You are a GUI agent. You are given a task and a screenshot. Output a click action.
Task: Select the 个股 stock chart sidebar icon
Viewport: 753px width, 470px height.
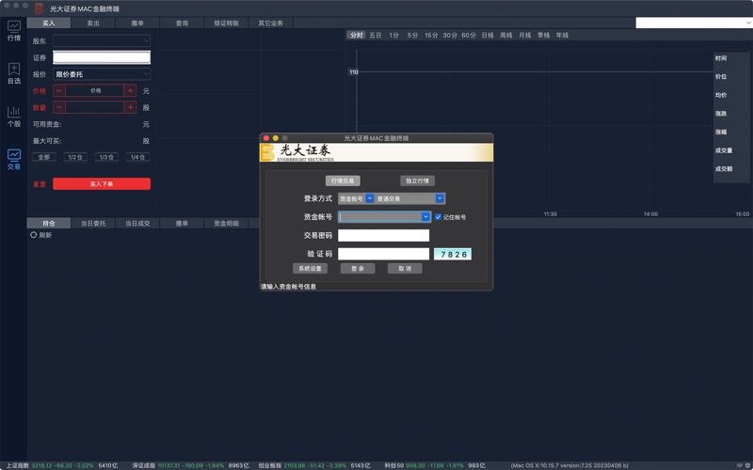point(13,116)
